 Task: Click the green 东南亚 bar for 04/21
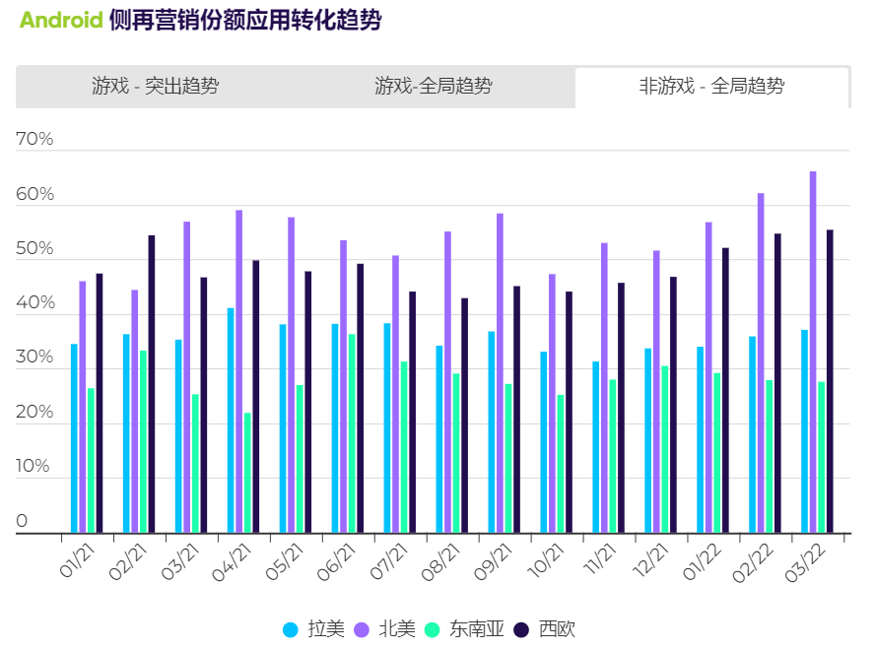pos(247,473)
